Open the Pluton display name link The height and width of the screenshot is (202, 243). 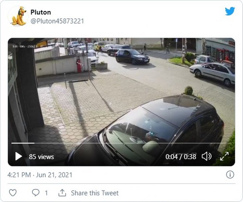(x=41, y=12)
